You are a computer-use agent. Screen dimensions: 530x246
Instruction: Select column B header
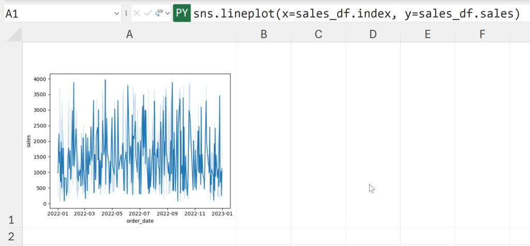point(264,35)
